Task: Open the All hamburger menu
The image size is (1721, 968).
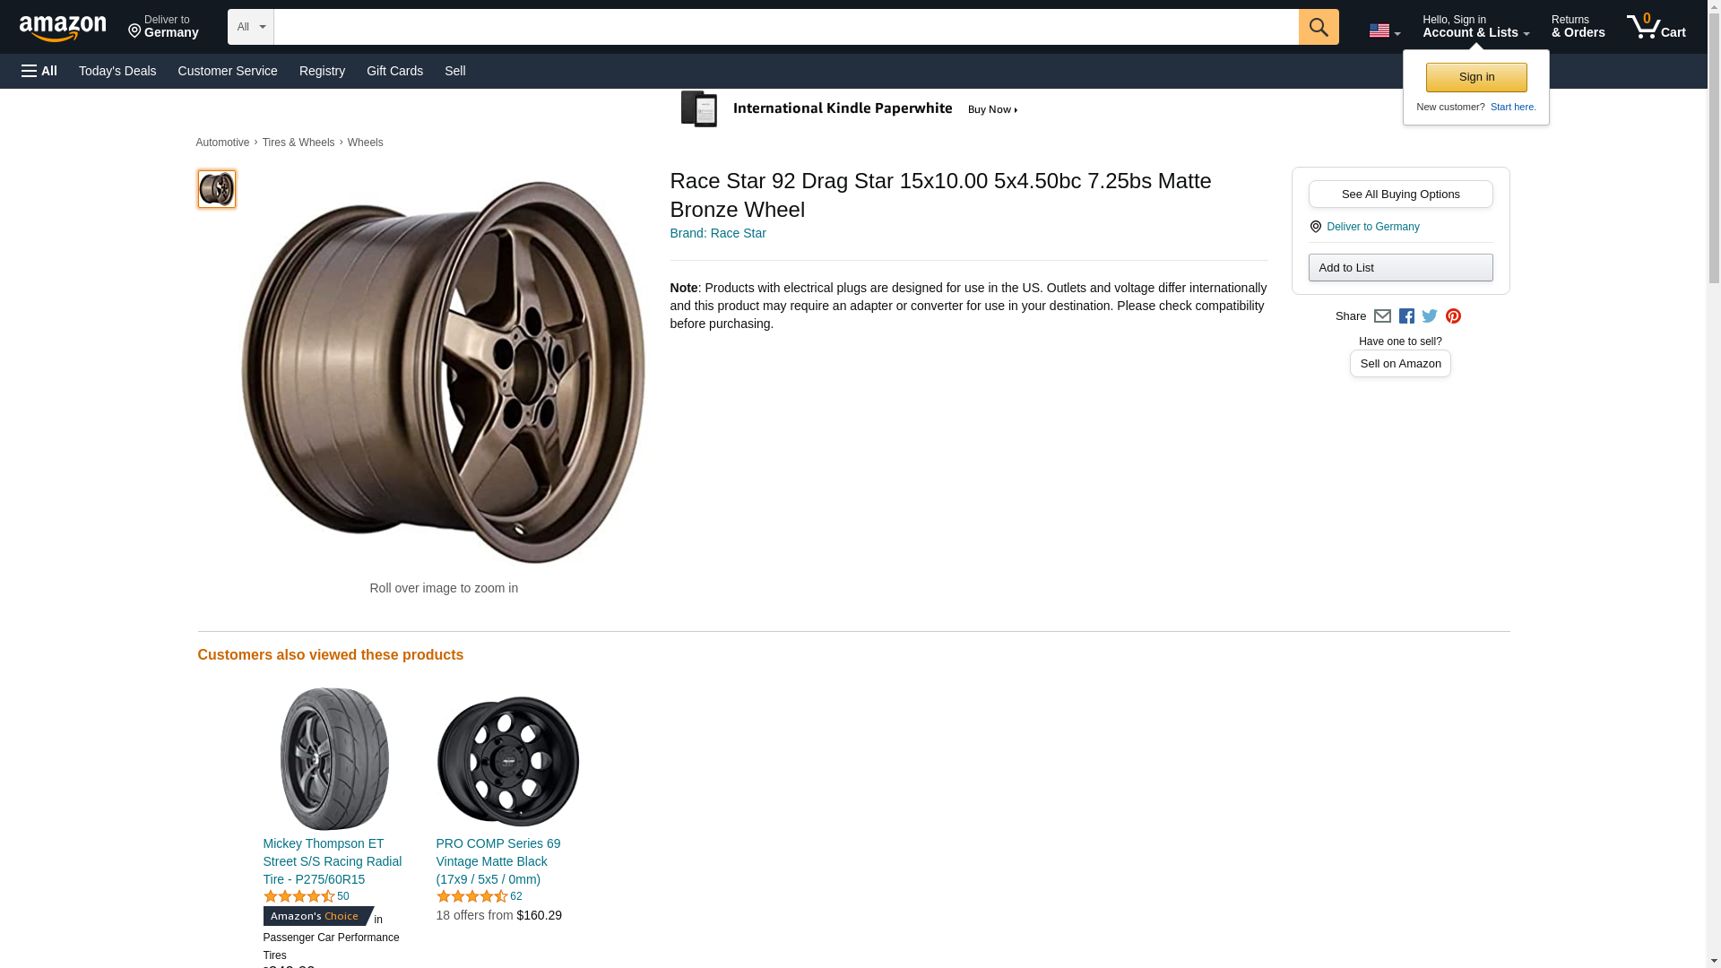Action: click(x=39, y=71)
